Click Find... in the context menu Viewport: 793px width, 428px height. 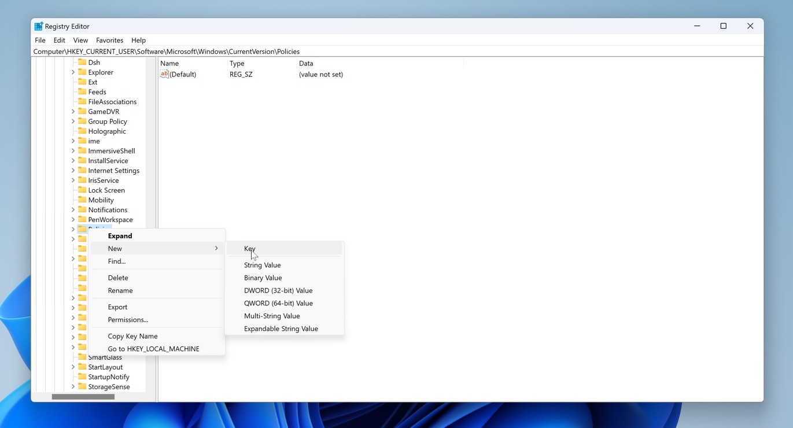point(157,261)
